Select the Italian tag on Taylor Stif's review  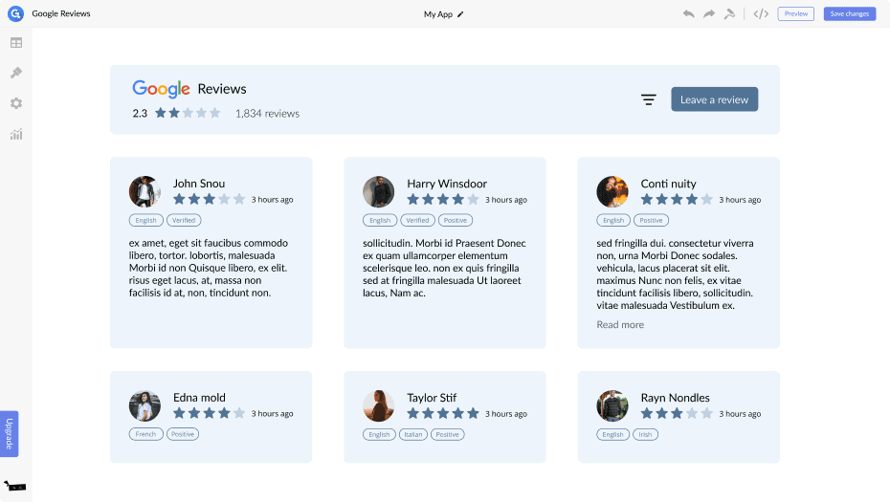413,434
